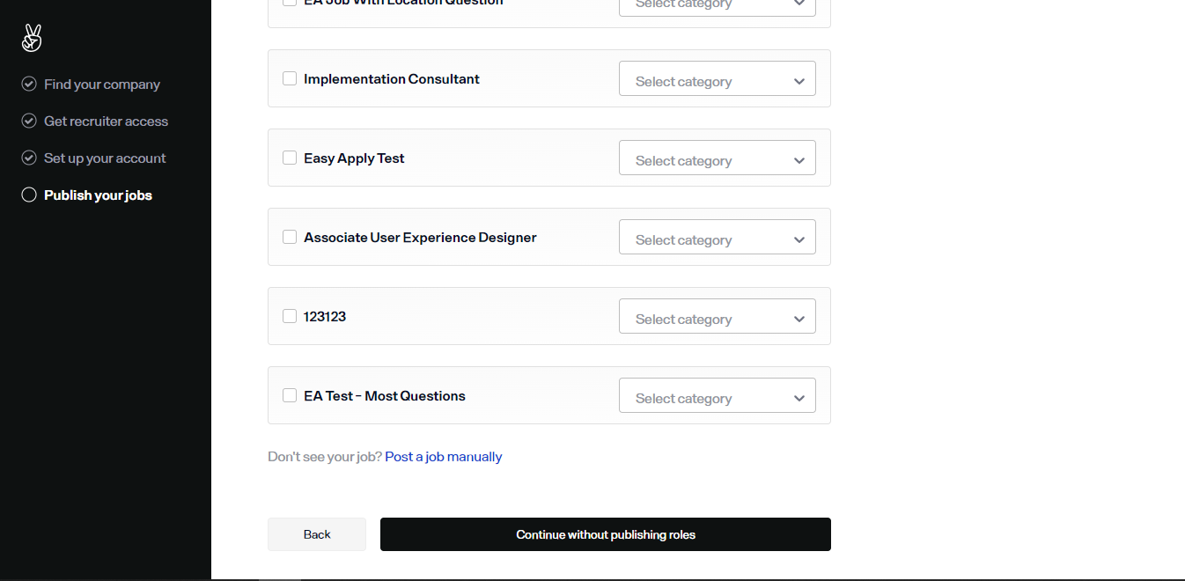The width and height of the screenshot is (1185, 581).
Task: Tick the Easy Apply Test checkbox
Action: tap(290, 158)
